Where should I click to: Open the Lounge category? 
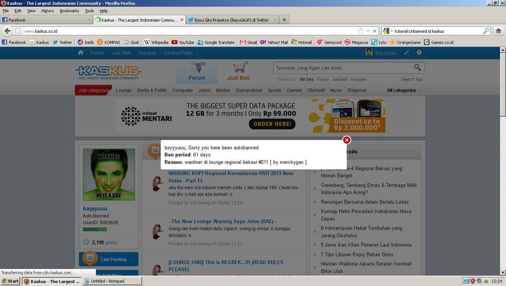124,90
